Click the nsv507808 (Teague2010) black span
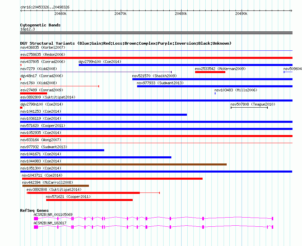Screen dimensions: 302x246 (x=249, y=108)
